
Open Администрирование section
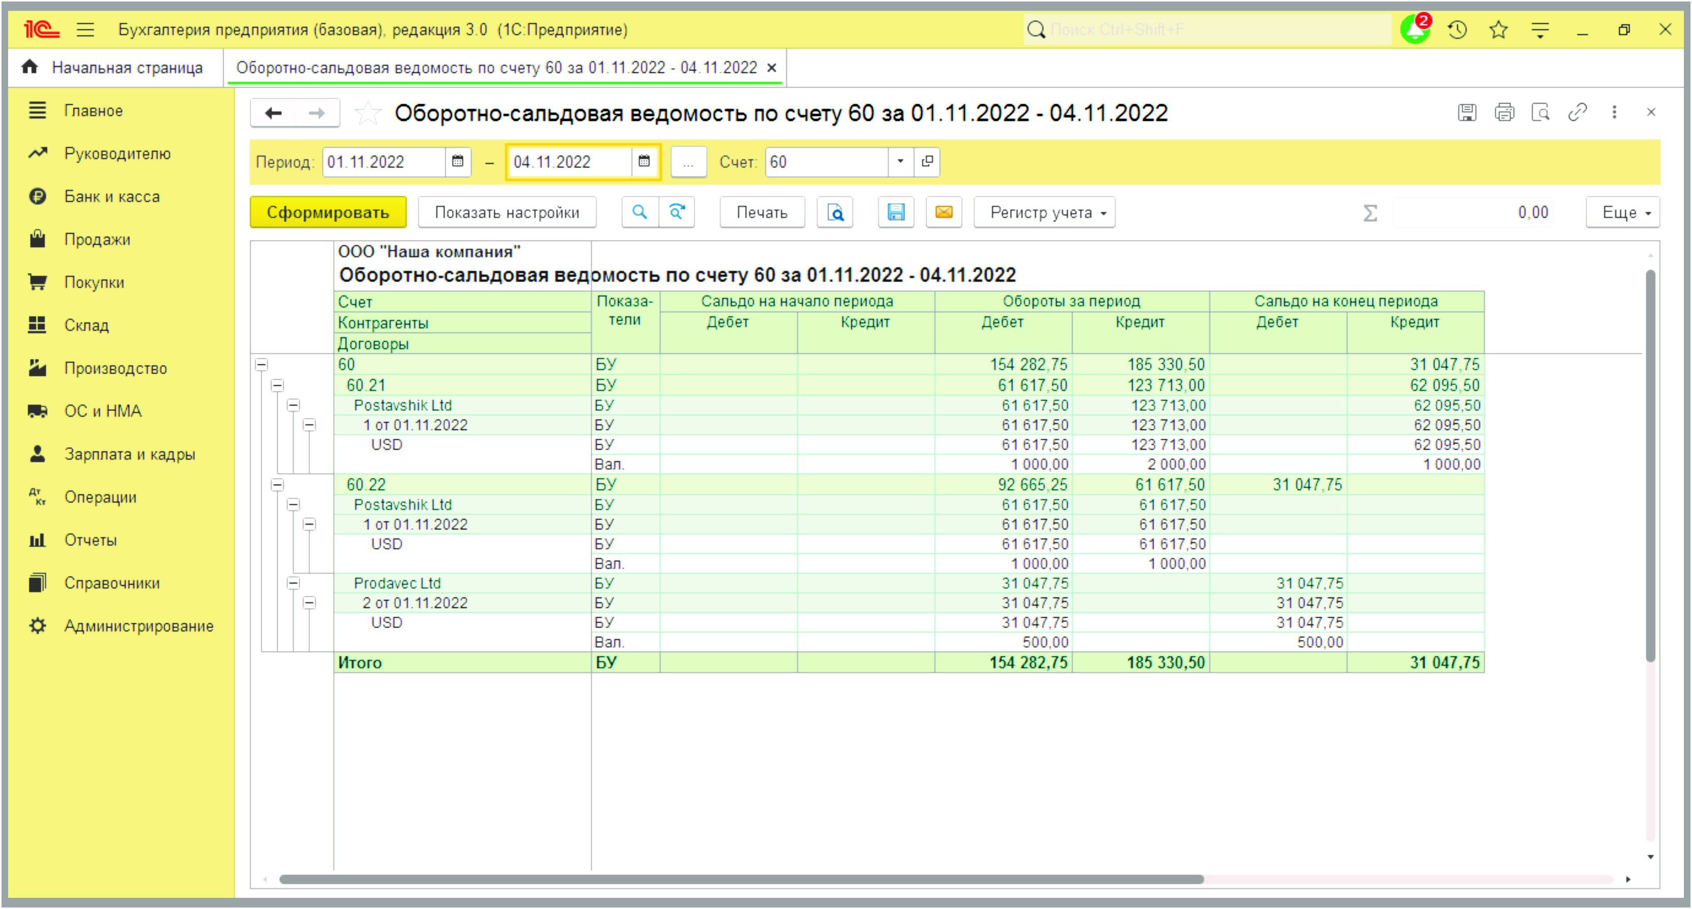(139, 626)
